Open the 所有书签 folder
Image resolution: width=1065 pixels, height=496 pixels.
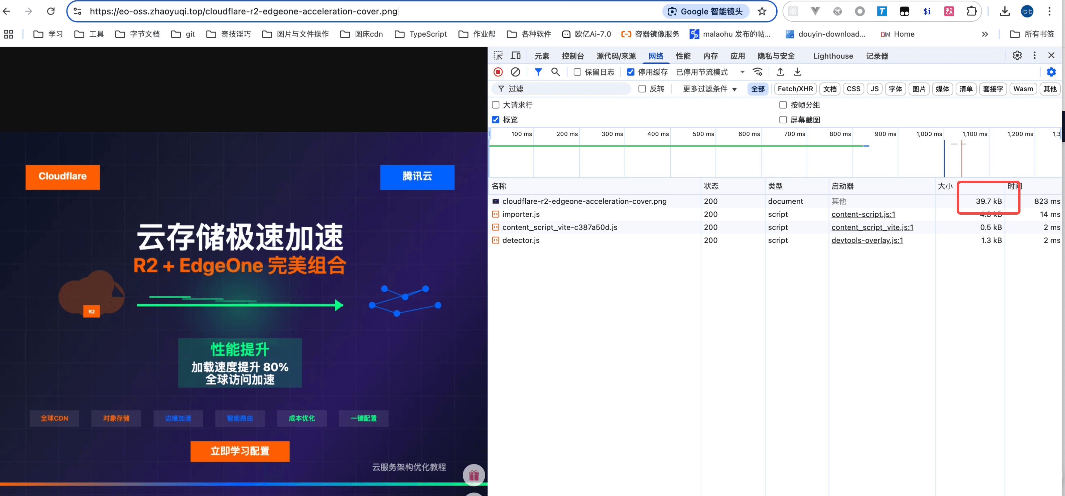(1032, 34)
